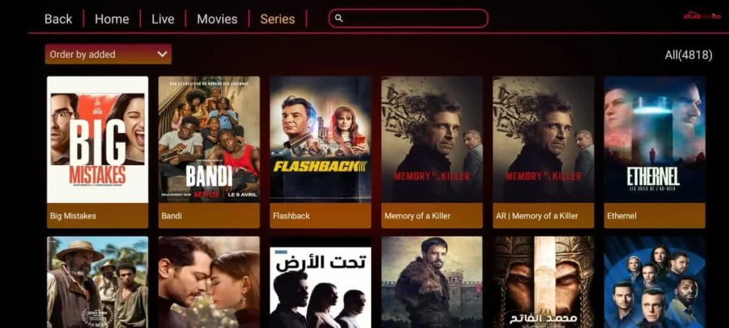Open the Arabic-titled poster with three figures
The image size is (729, 328).
tap(320, 282)
